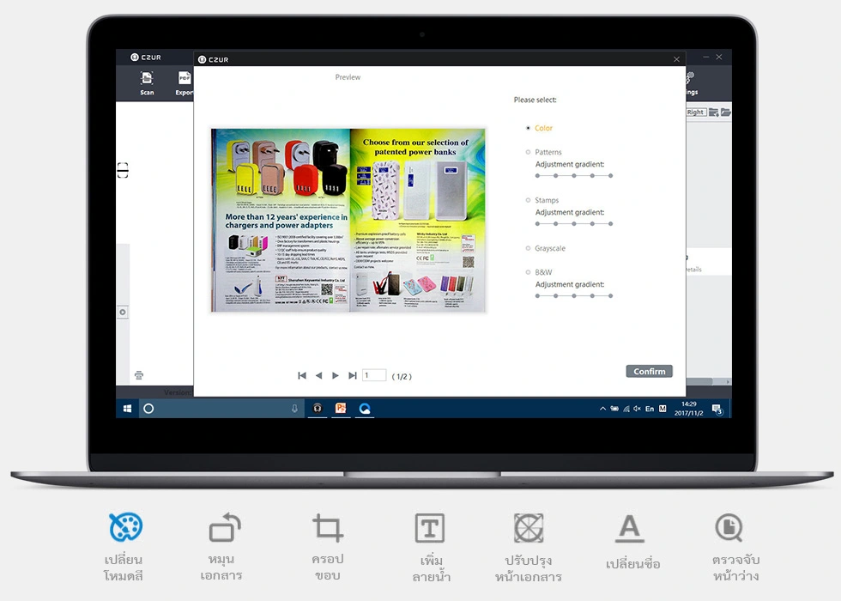Select the Grayscale radio option
Image resolution: width=841 pixels, height=601 pixels.
coord(529,248)
